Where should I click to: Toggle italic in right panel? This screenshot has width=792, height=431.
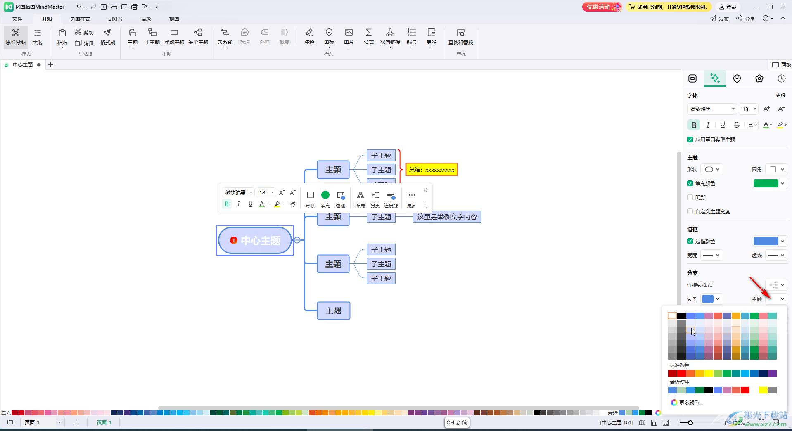click(x=708, y=125)
